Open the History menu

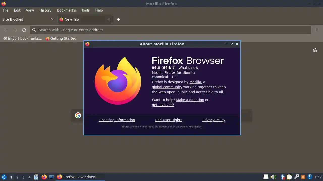click(x=45, y=10)
